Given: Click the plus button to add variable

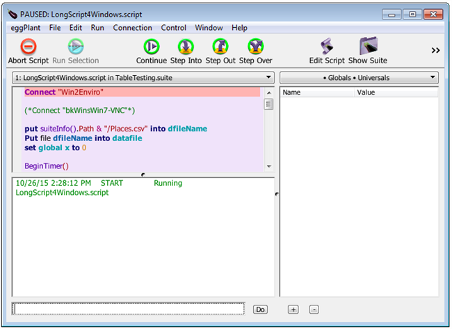Looking at the screenshot, I should (x=293, y=309).
